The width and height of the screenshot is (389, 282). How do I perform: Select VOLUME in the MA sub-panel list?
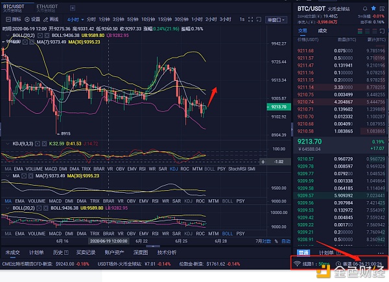pyautogui.click(x=37, y=201)
